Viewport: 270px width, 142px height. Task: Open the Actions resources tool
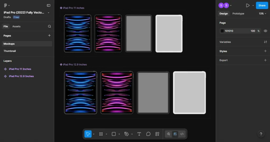pyautogui.click(x=157, y=134)
